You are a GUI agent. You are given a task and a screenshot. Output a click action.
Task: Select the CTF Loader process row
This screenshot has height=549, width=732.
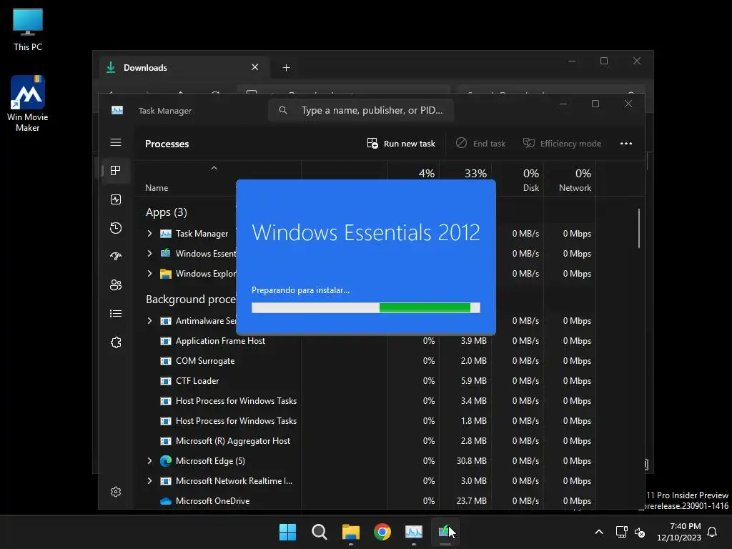[370, 381]
